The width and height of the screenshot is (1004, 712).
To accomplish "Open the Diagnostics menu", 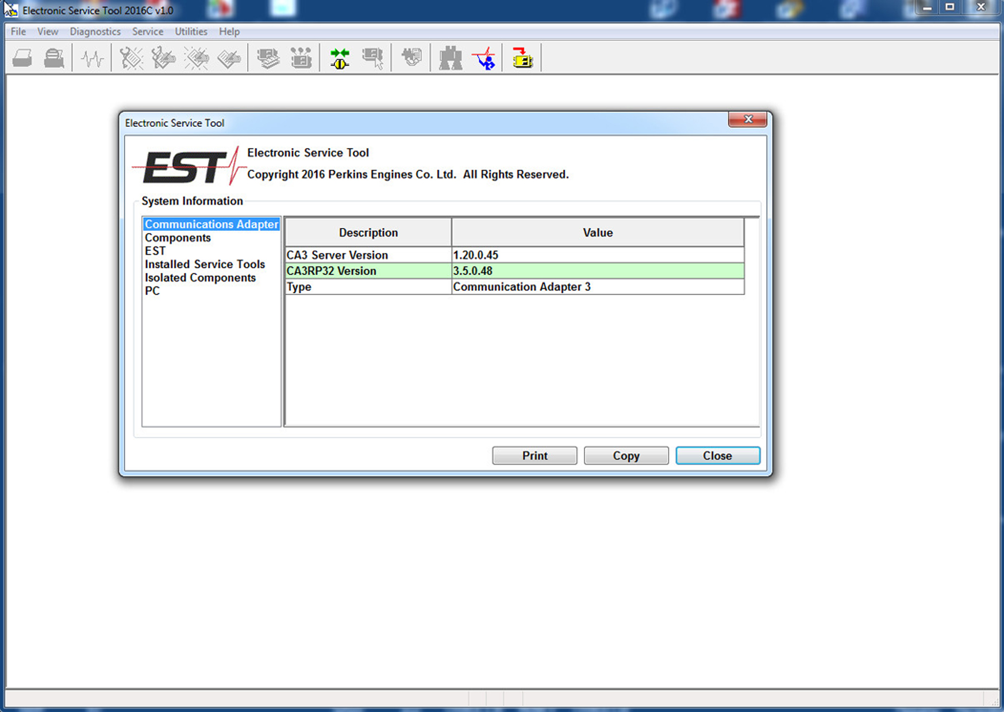I will coord(95,32).
